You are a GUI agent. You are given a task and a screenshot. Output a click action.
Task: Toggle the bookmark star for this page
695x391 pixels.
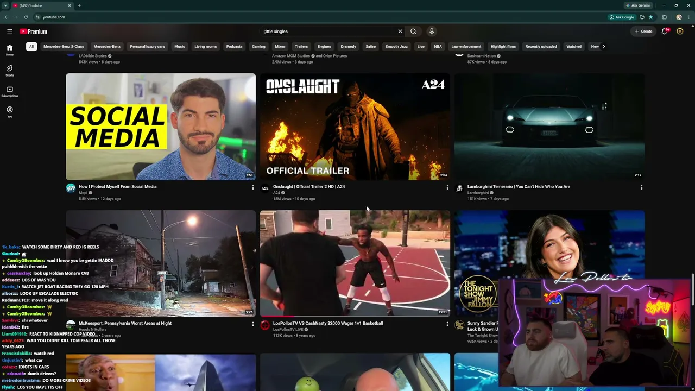(650, 17)
